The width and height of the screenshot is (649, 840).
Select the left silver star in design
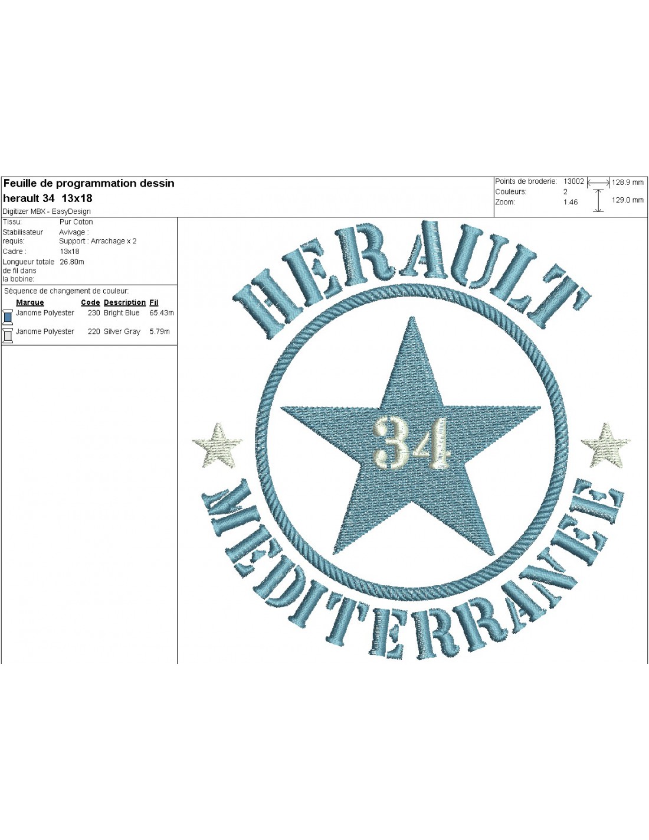(218, 445)
